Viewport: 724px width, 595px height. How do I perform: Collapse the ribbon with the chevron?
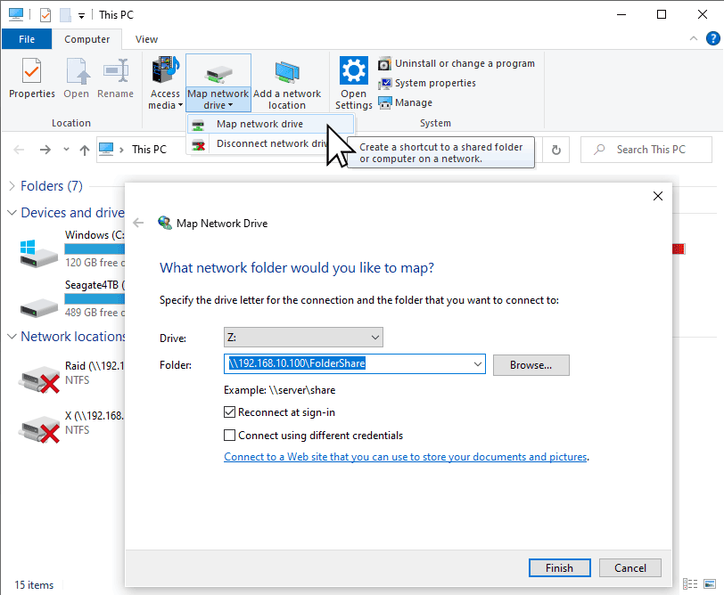pyautogui.click(x=693, y=38)
